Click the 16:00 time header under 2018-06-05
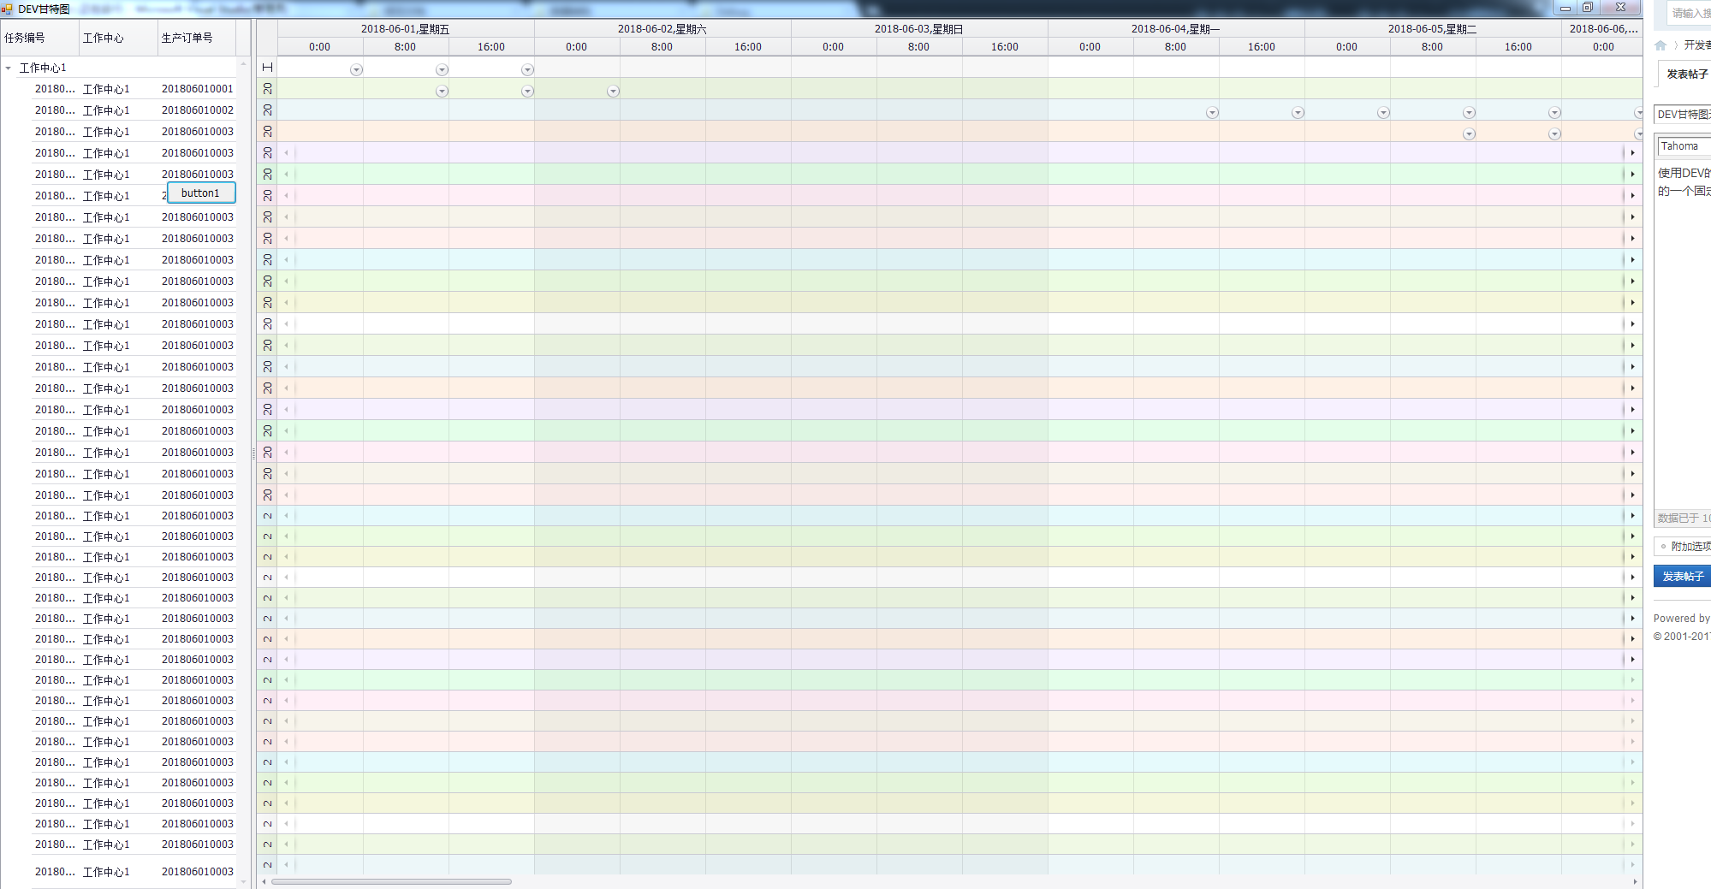The width and height of the screenshot is (1711, 889). 1518,47
